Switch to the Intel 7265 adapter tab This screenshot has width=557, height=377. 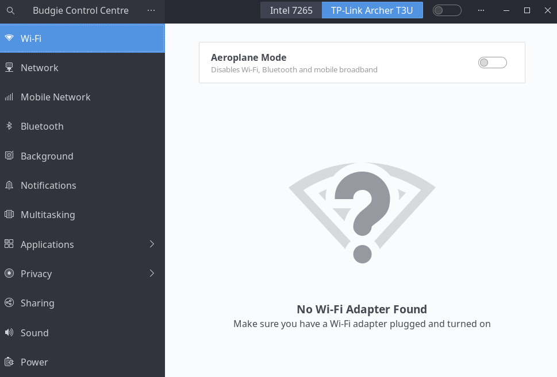291,10
